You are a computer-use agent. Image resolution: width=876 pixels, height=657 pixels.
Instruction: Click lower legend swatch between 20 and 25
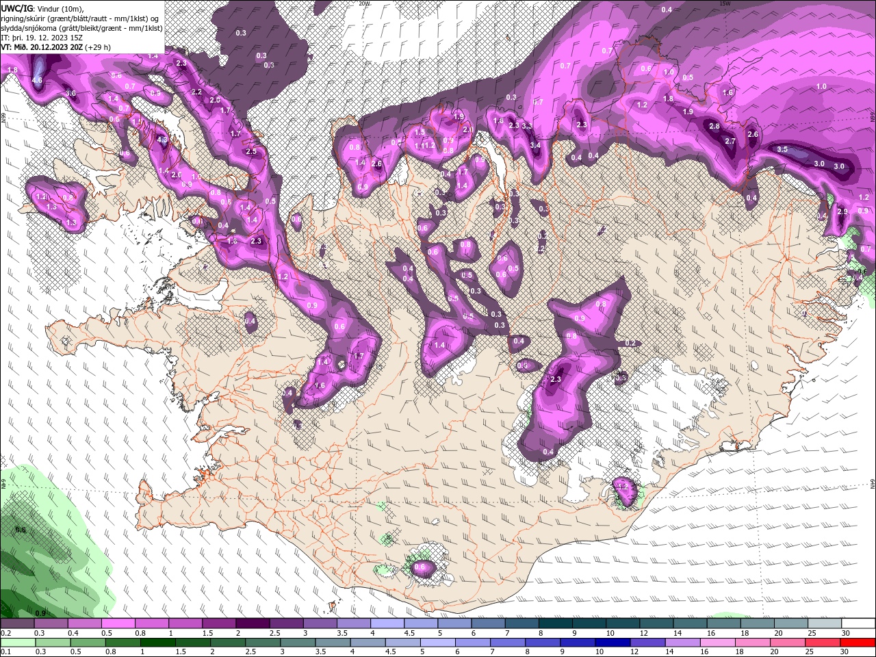788,642
